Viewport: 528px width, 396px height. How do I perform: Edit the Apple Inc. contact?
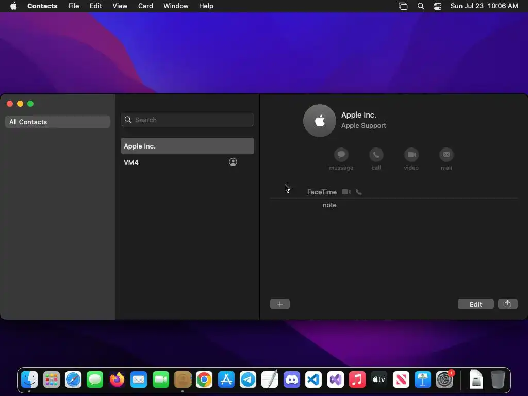475,304
